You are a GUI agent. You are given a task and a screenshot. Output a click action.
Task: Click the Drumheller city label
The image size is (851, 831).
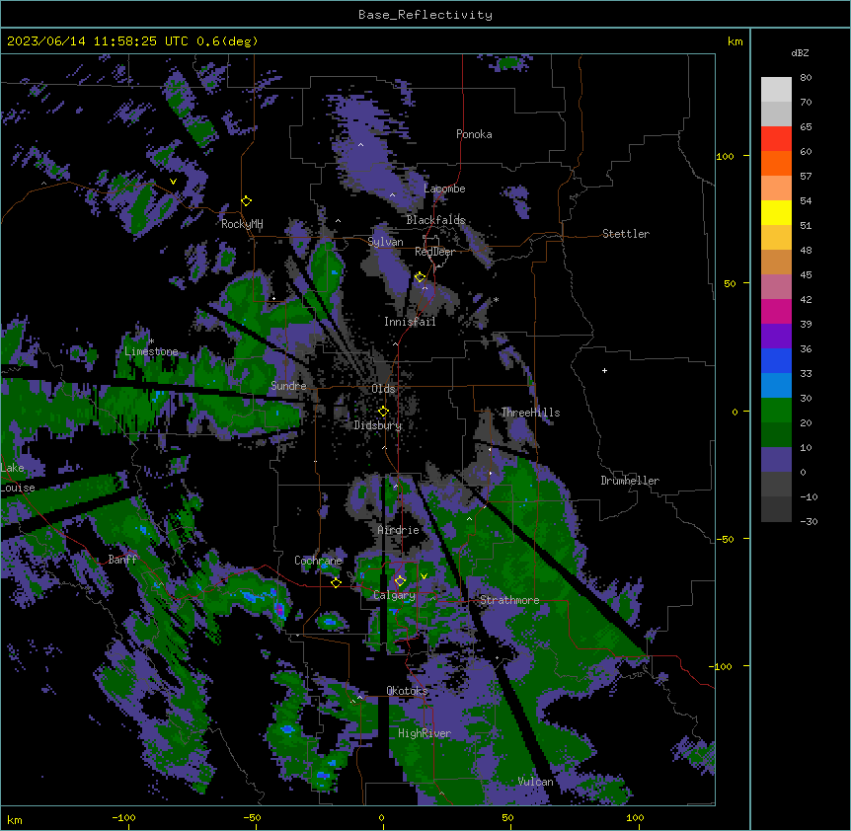[630, 481]
